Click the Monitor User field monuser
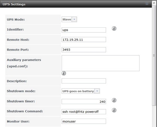The width and height of the screenshot is (157, 127). pyautogui.click(x=84, y=121)
